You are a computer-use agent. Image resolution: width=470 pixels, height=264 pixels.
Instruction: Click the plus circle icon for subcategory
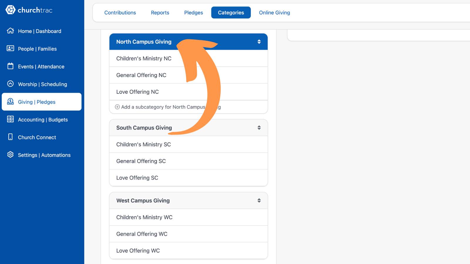coord(117,107)
